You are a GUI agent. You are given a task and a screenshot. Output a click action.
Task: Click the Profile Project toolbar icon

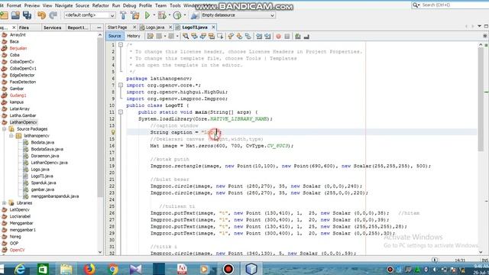point(177,15)
